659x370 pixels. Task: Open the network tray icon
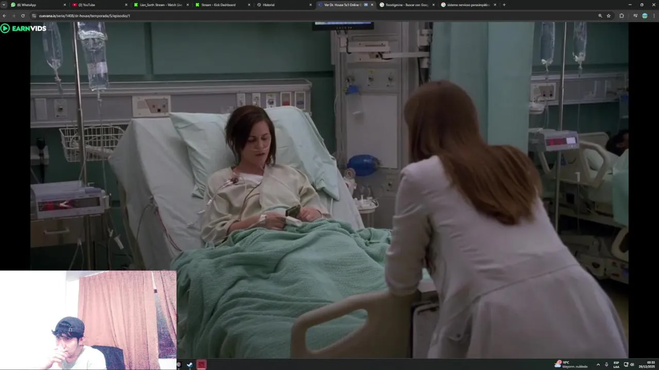coord(626,364)
